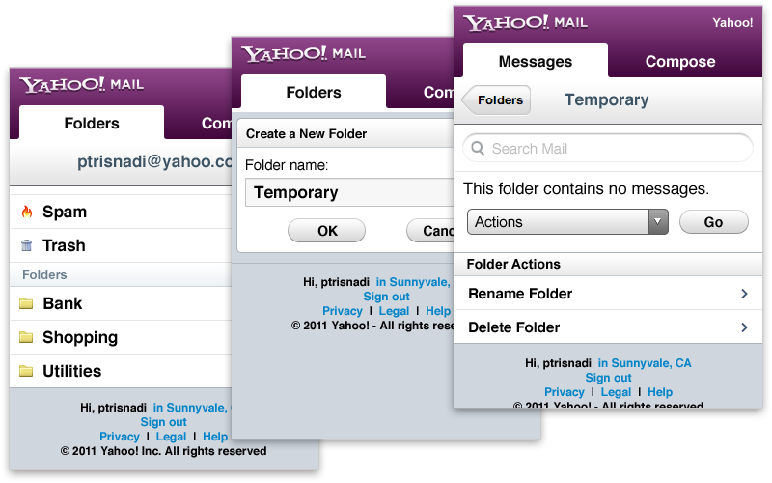The height and width of the screenshot is (483, 772).
Task: Click the Go button
Action: [x=713, y=222]
